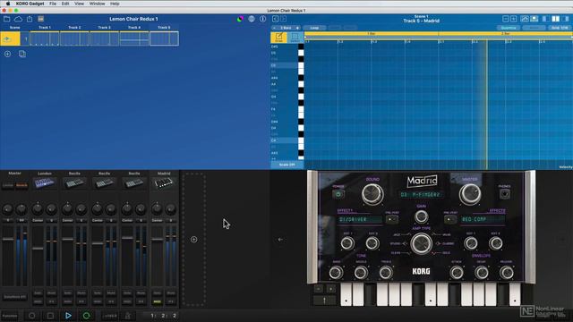This screenshot has width=573, height=322.
Task: Click the metronome lock icon in transport
Action: (128, 316)
